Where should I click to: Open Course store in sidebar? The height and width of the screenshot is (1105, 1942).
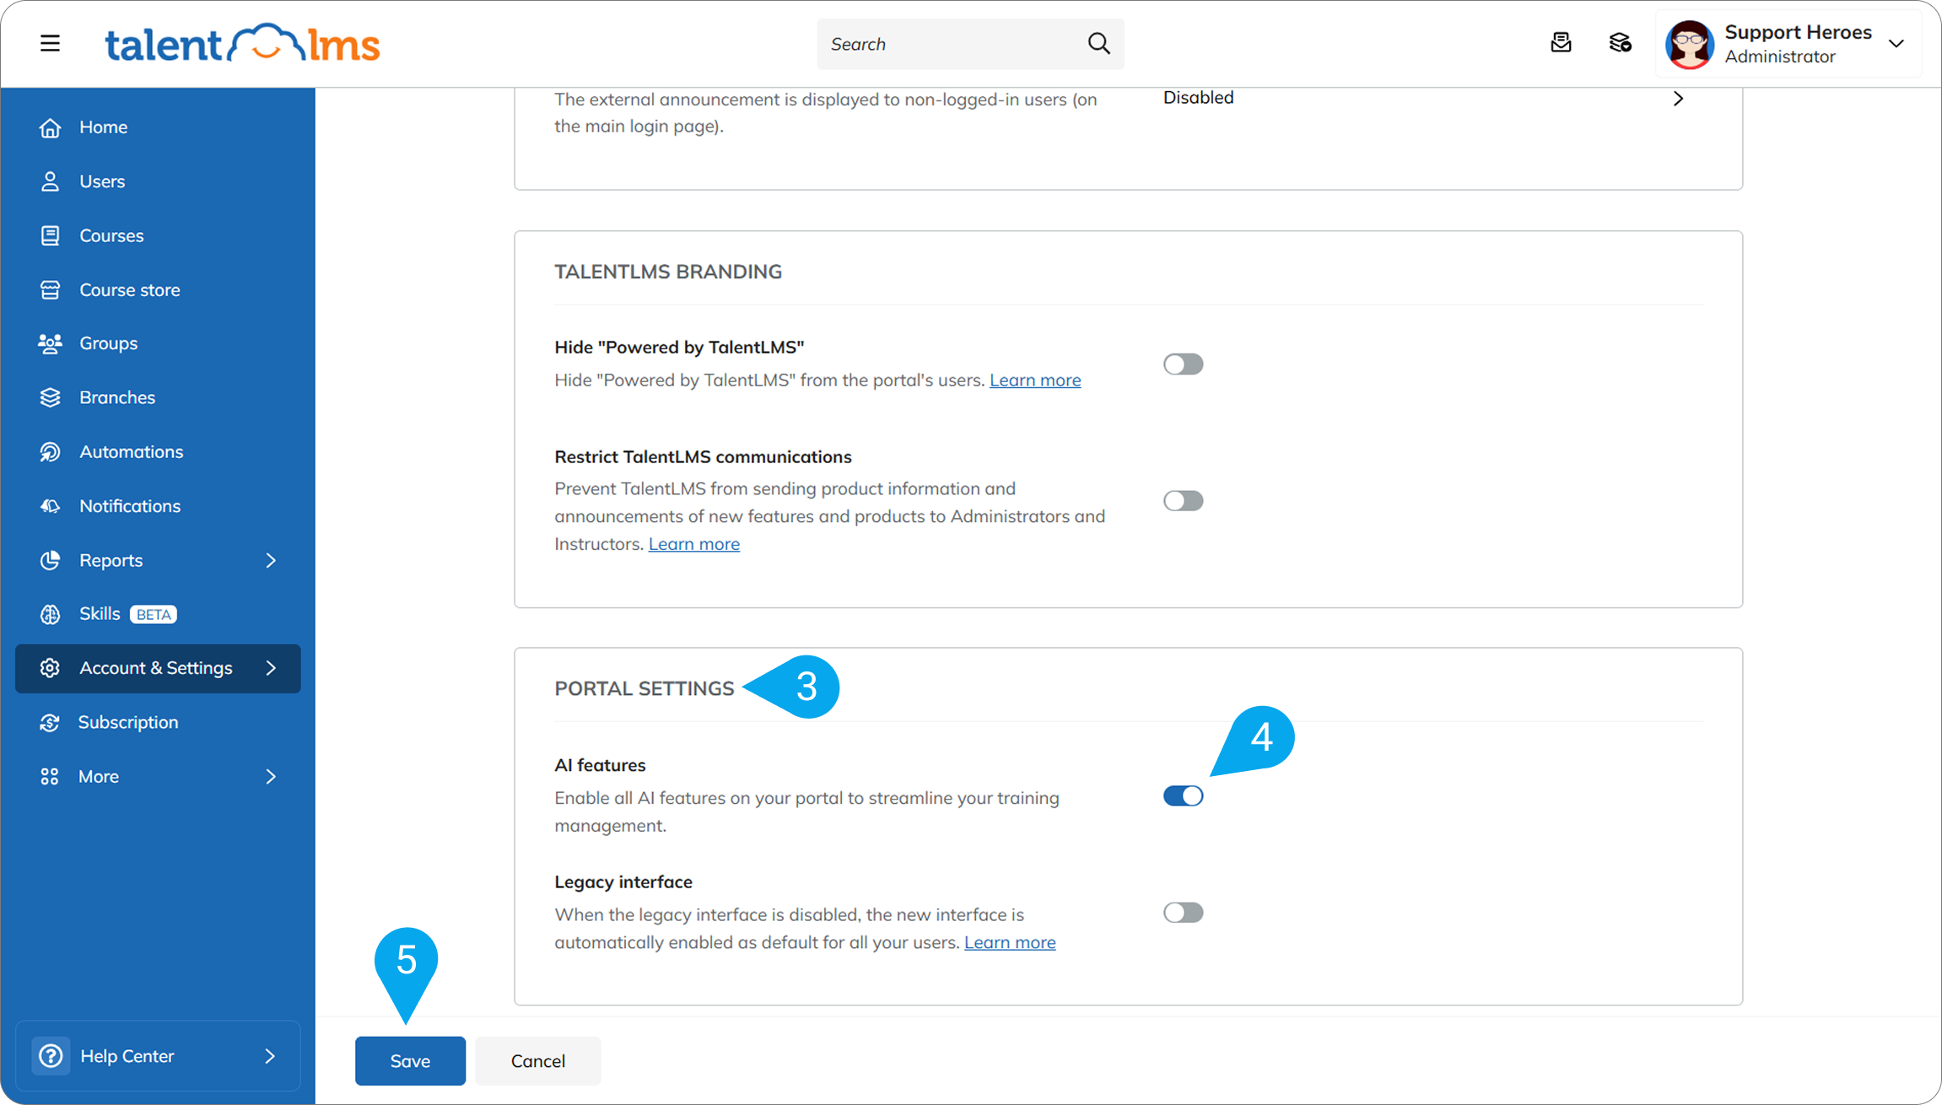[158, 289]
